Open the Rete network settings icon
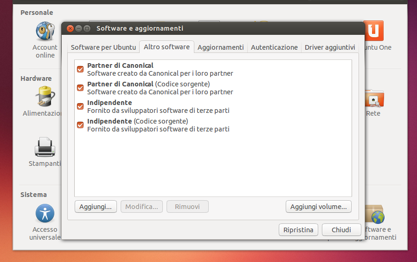 (x=374, y=103)
